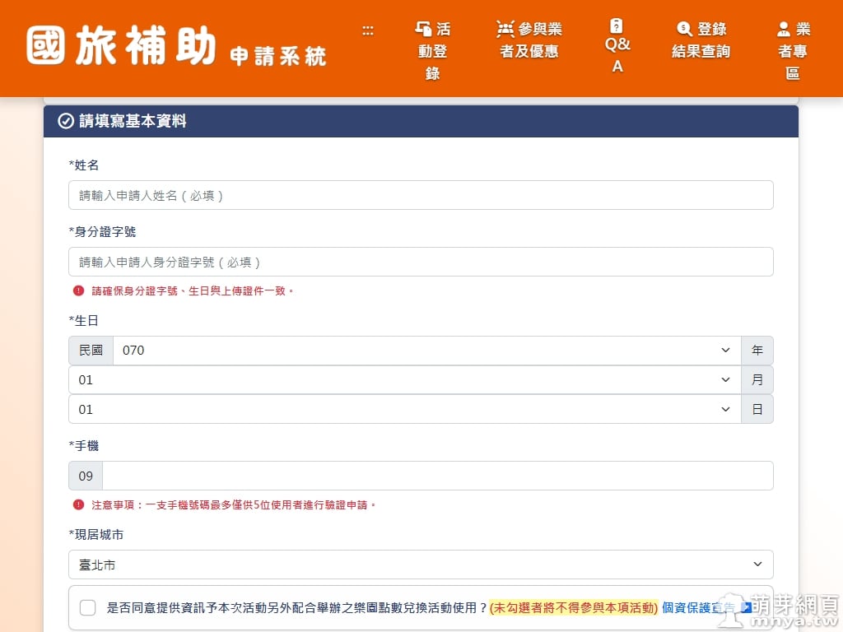Click the 登錄結果查詢 magnifier icon
The image size is (843, 632).
click(684, 29)
